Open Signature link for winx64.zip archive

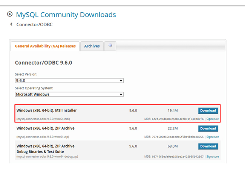(213, 137)
